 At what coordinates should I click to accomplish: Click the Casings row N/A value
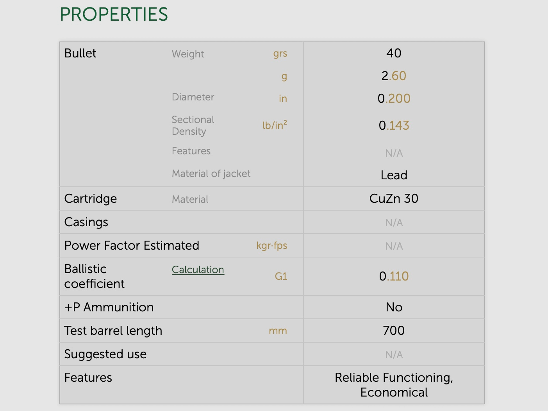tap(394, 222)
